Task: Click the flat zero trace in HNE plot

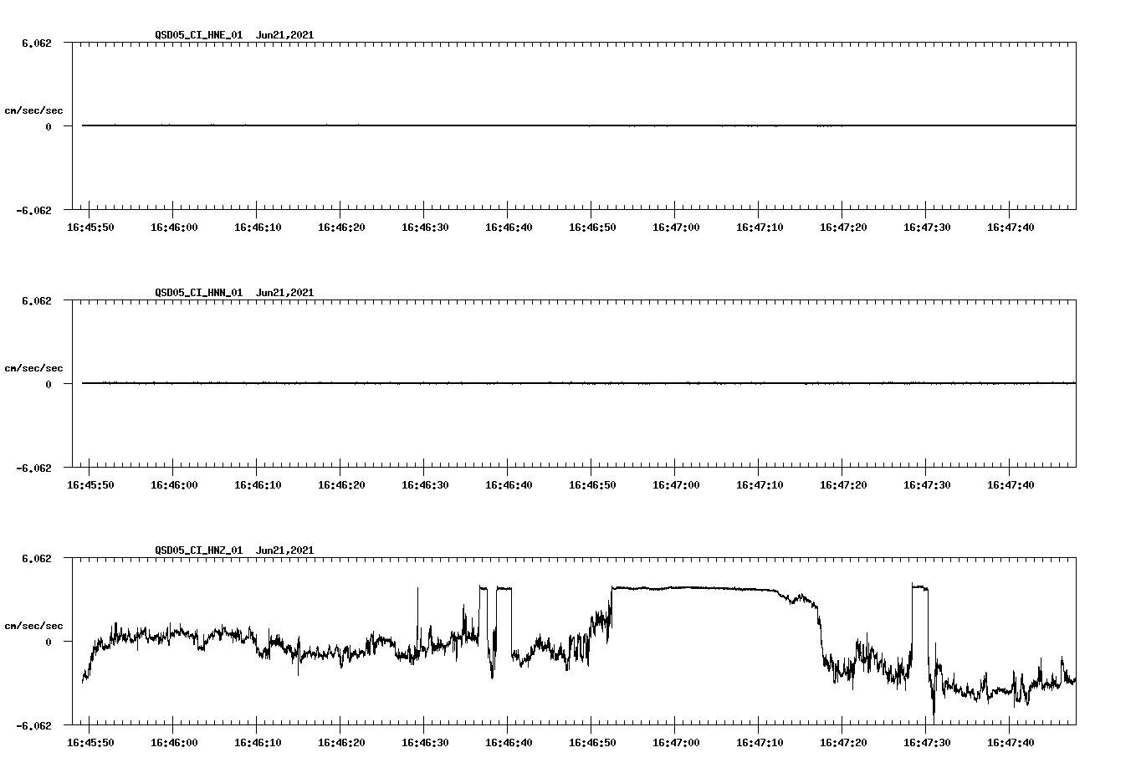Action: tap(579, 125)
